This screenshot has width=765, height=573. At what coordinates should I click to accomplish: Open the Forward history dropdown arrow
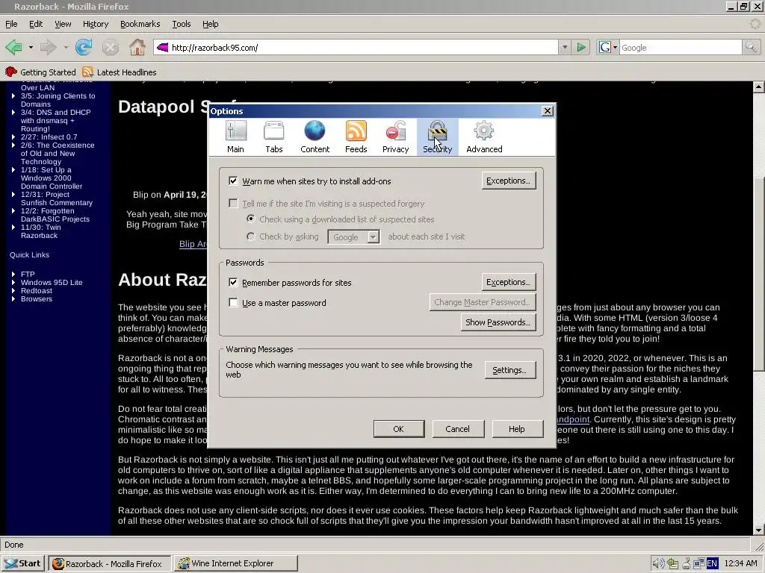(x=66, y=48)
